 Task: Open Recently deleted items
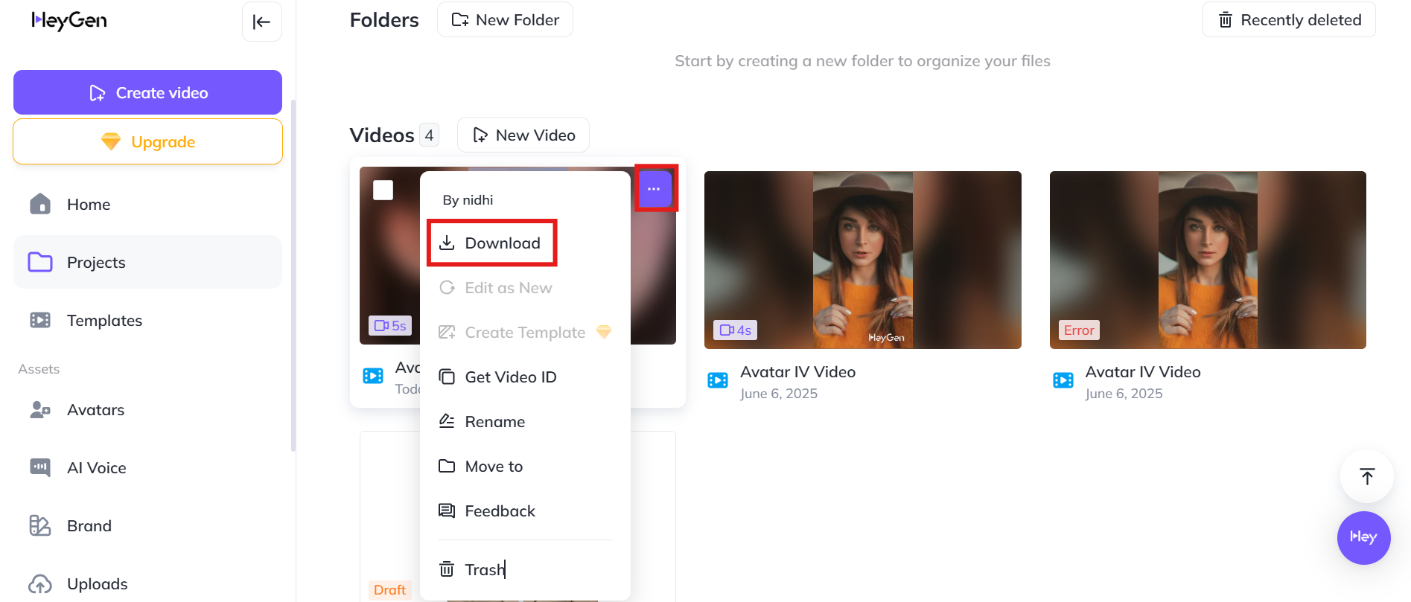(1288, 20)
